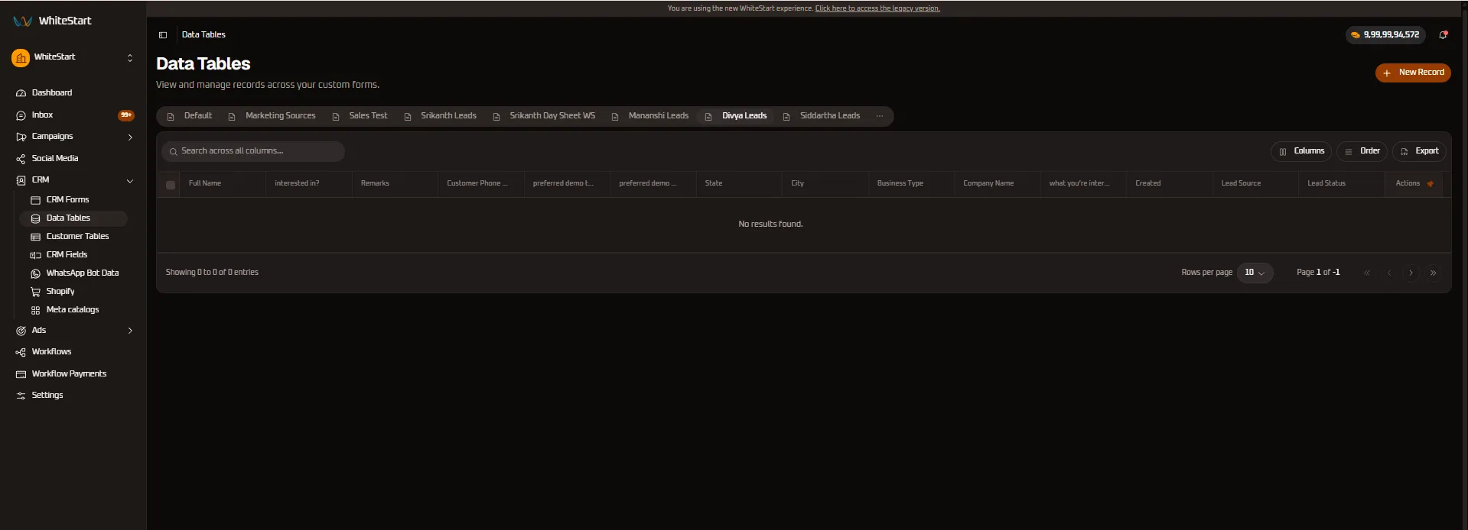
Task: Click the coin balance 9,99,99,94,572
Action: click(1385, 34)
